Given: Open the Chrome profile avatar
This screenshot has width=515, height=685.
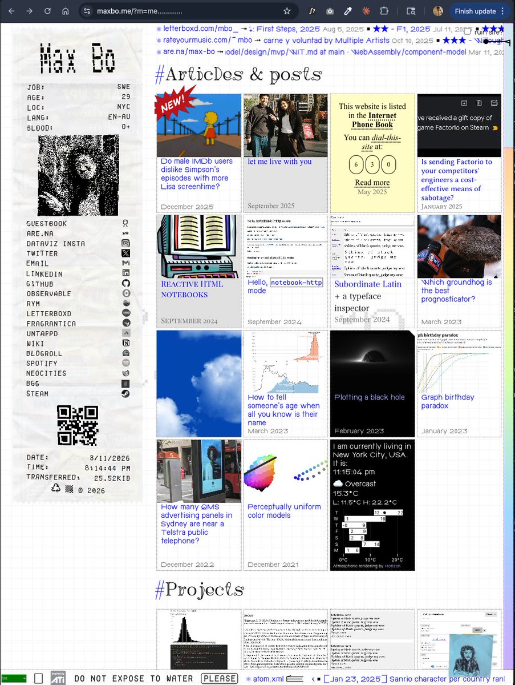Looking at the screenshot, I should click(438, 11).
